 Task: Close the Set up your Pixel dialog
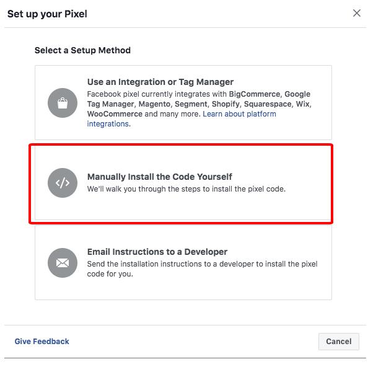[x=356, y=13]
